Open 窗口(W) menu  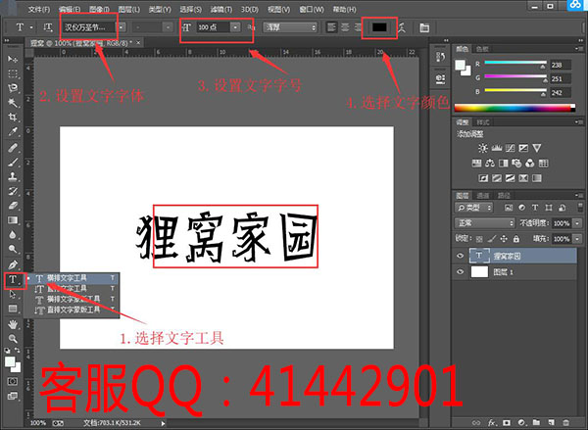(x=312, y=10)
